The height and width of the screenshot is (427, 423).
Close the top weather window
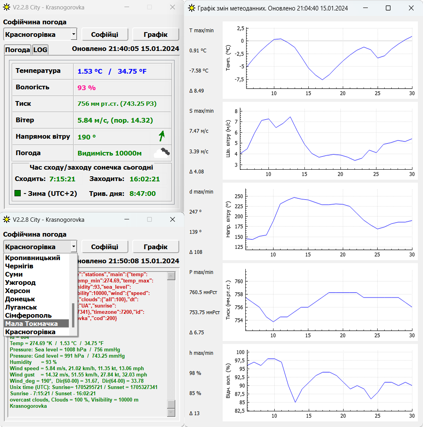pos(173,7)
